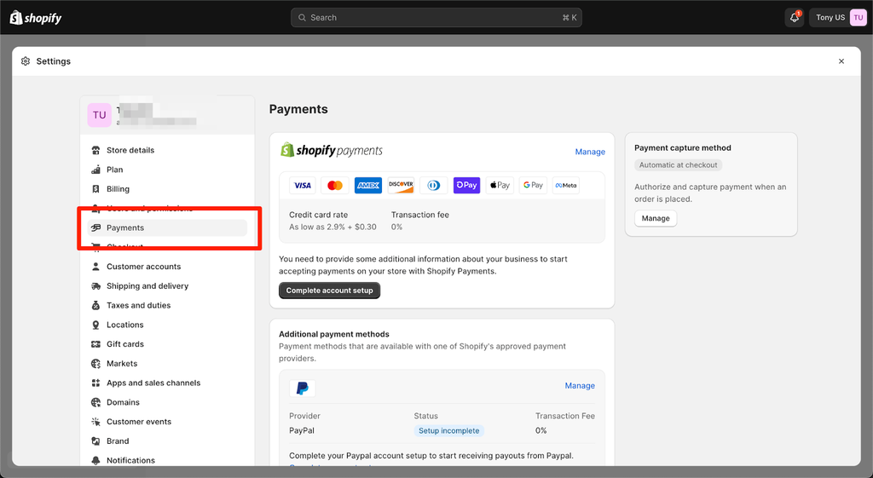
Task: Select Payments in settings sidebar
Action: [x=167, y=227]
